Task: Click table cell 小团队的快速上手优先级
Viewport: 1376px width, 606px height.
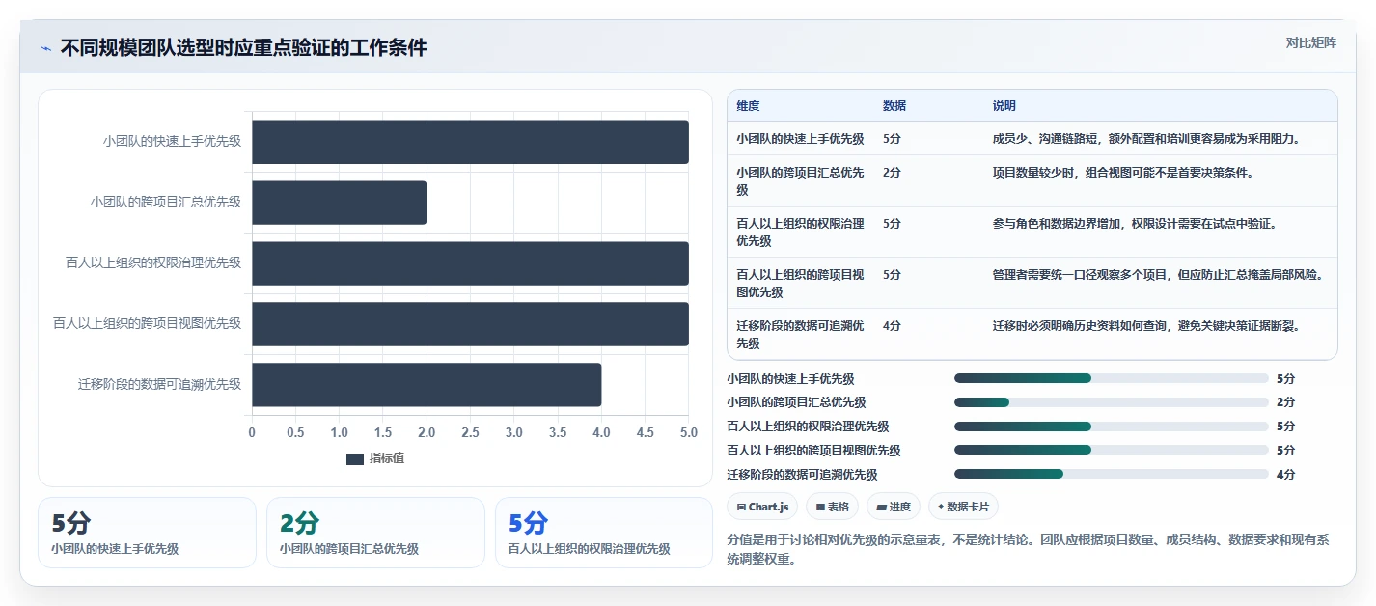Action: (x=800, y=138)
